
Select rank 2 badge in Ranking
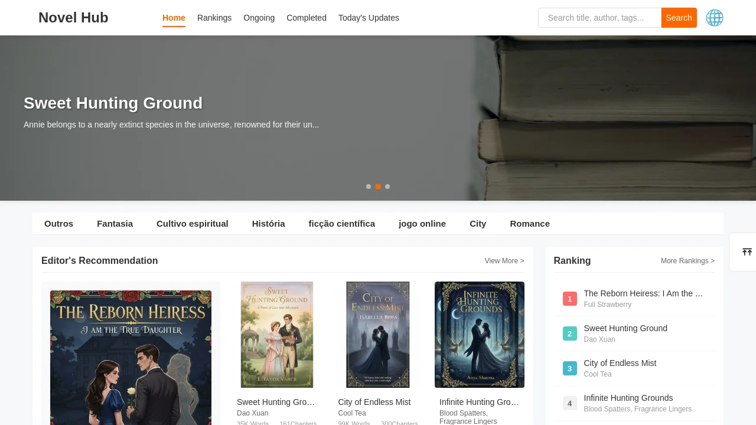569,334
